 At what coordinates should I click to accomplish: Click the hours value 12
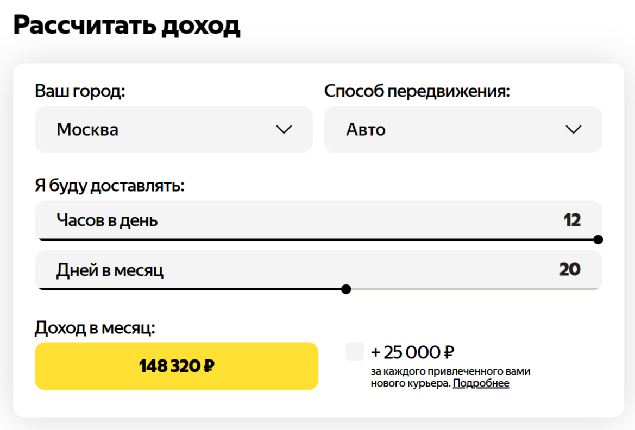[x=572, y=220]
